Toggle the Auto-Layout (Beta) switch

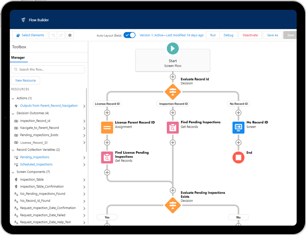[129, 35]
